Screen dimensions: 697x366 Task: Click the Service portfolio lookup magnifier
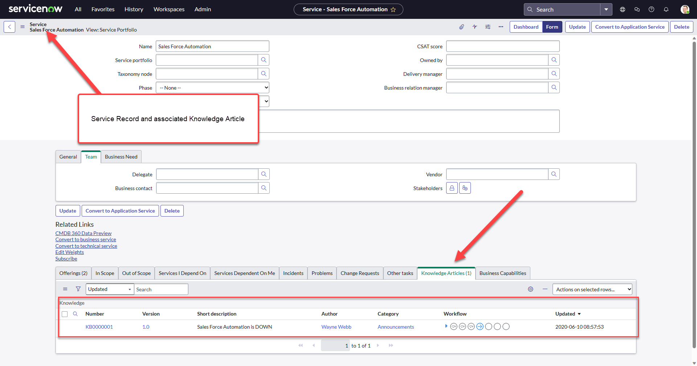point(264,60)
